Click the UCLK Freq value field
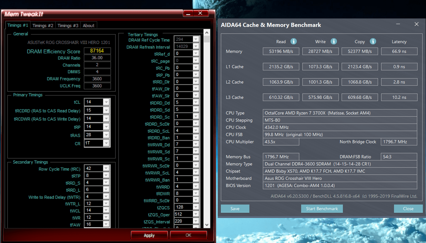Viewport: 426px width, 243px height. point(97,86)
